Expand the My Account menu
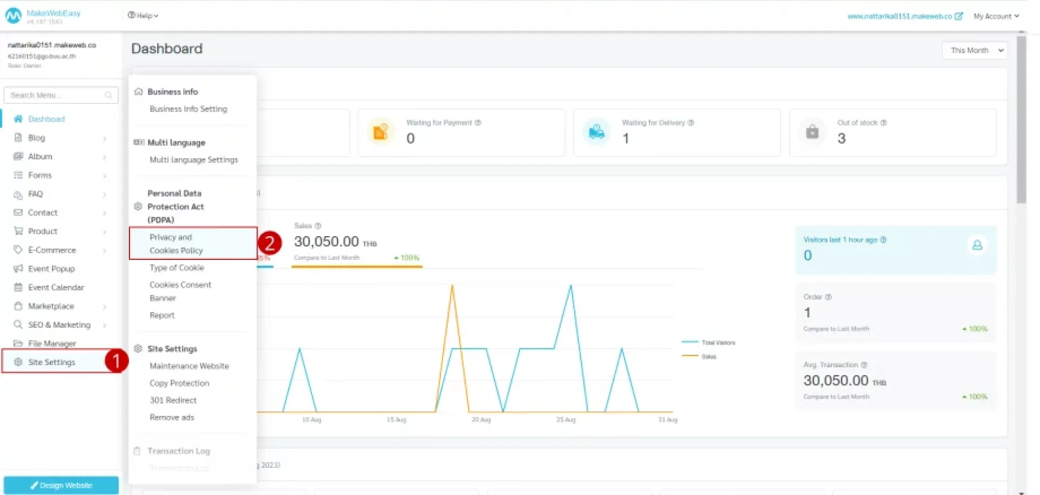This screenshot has width=1040, height=495. (996, 16)
